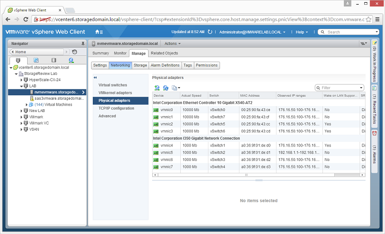Expand the (144) Virtual Machines node
The image size is (385, 234).
coord(27,105)
